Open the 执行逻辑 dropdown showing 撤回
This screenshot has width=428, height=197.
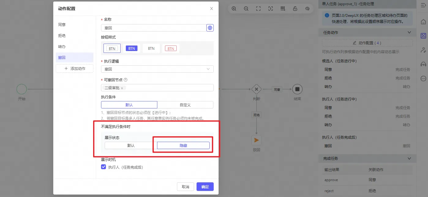point(157,69)
